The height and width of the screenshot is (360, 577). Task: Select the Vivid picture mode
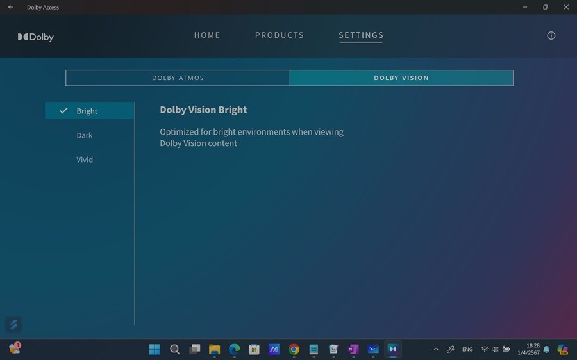click(x=85, y=160)
